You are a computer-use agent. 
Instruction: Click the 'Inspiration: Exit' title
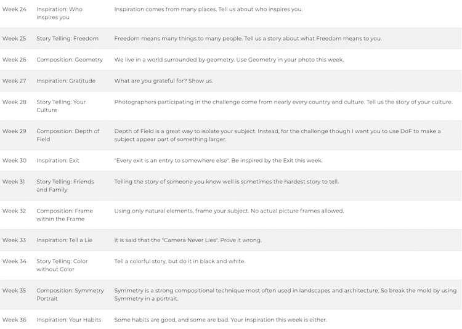57,160
